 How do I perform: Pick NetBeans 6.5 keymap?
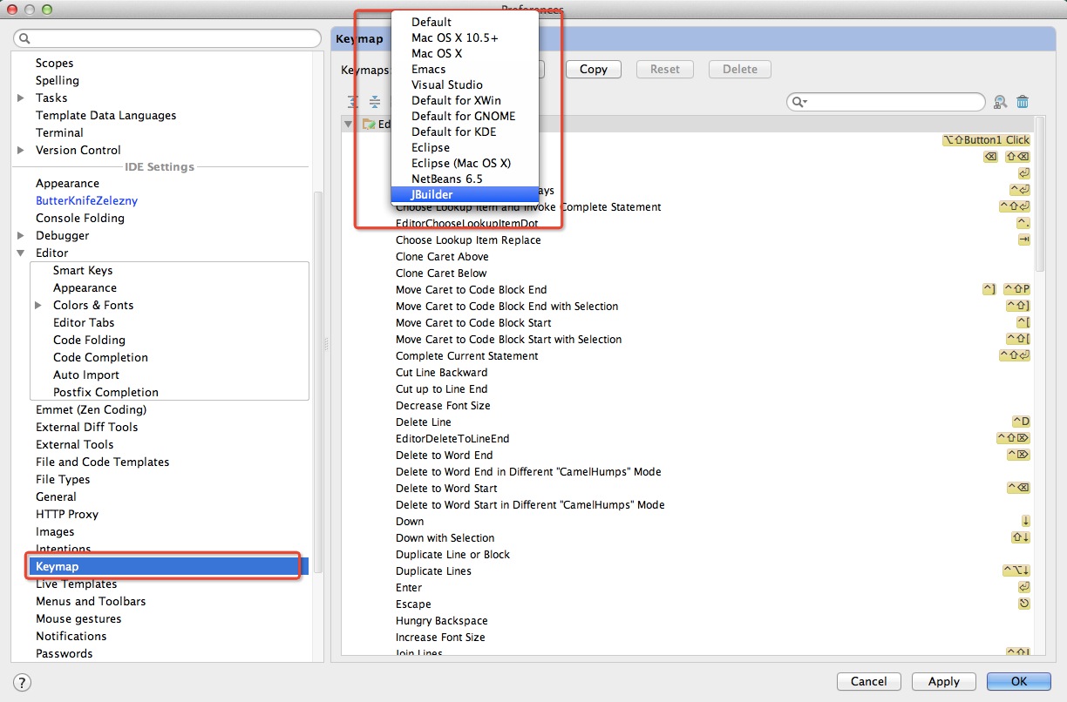[x=465, y=179]
